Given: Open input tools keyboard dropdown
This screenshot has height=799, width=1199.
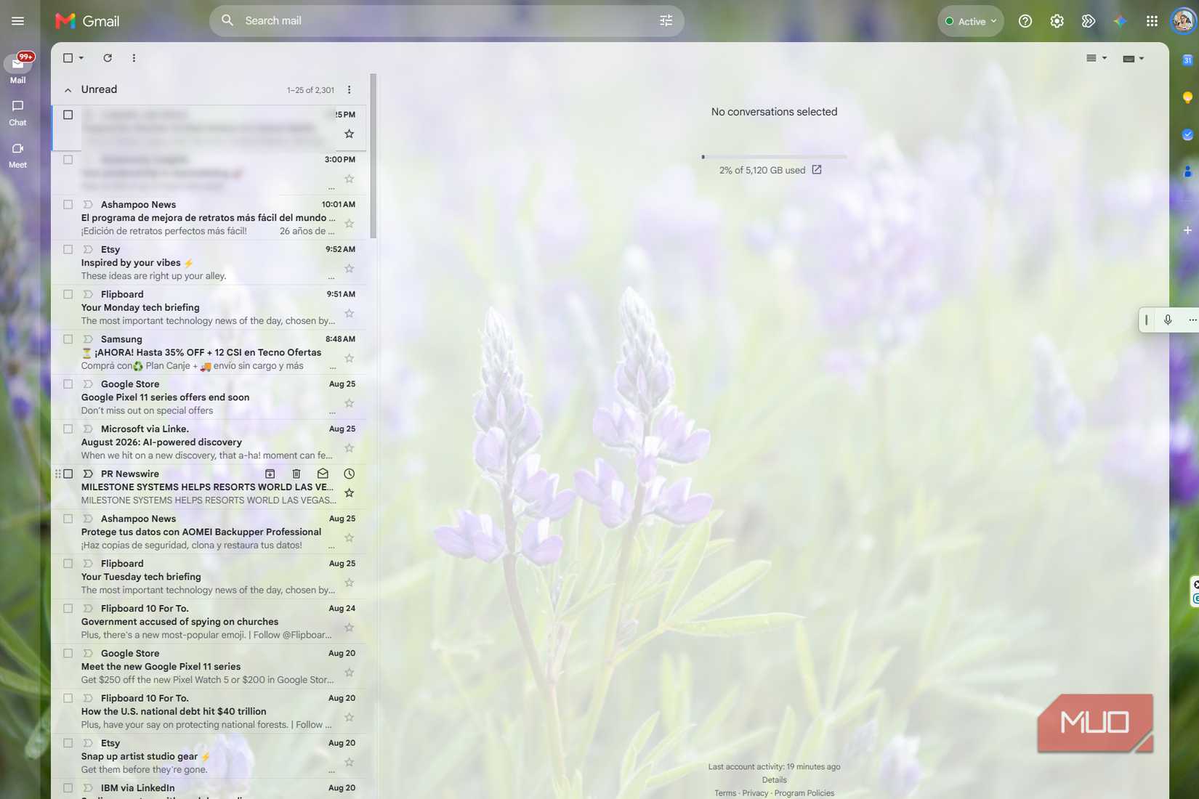Looking at the screenshot, I should click(1133, 58).
